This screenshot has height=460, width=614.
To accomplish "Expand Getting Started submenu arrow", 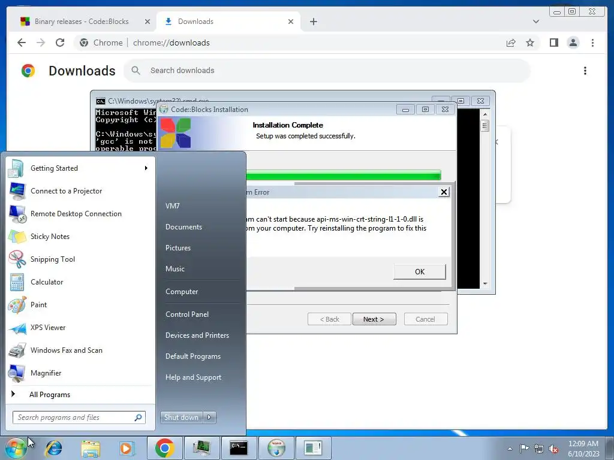I will click(x=146, y=168).
